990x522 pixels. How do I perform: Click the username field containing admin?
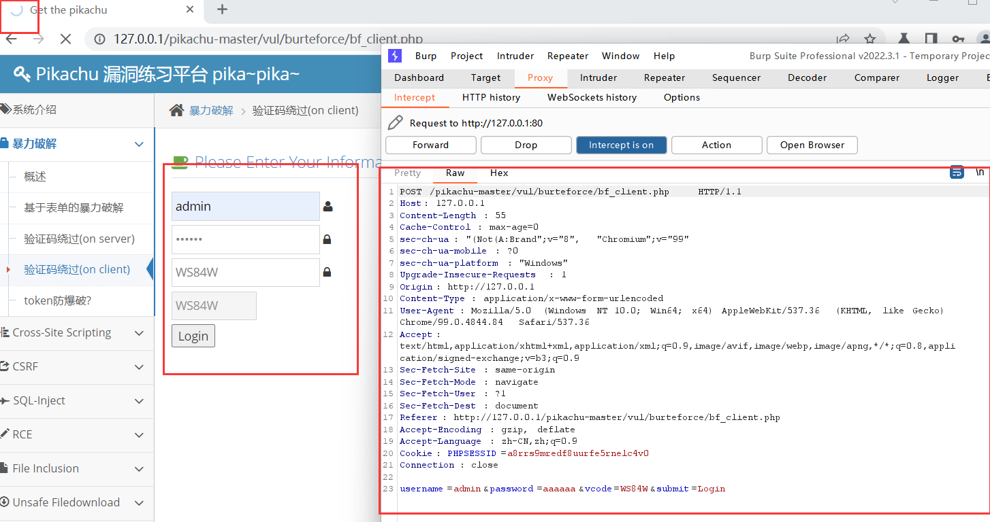246,207
